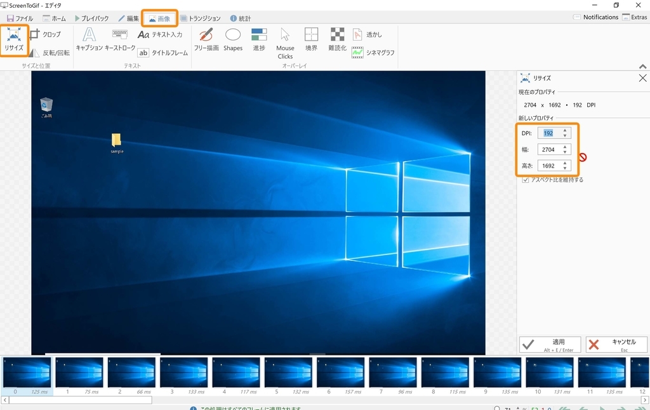
Task: Select frame 1 thumbnail
Action: (79, 373)
